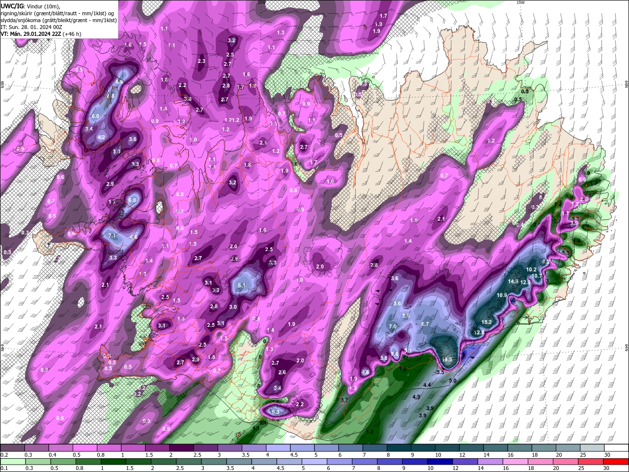Pick the lavender 4 swatch on upper scale
The image size is (629, 472).
point(278,448)
